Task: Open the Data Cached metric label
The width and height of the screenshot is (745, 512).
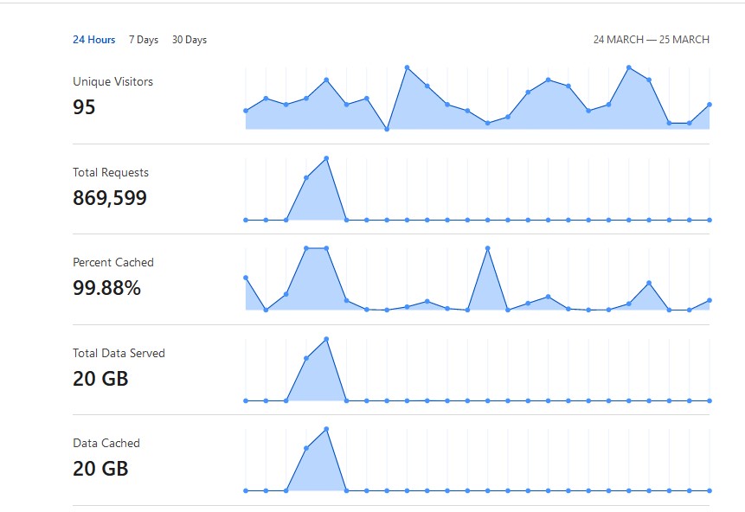Action: click(x=106, y=443)
